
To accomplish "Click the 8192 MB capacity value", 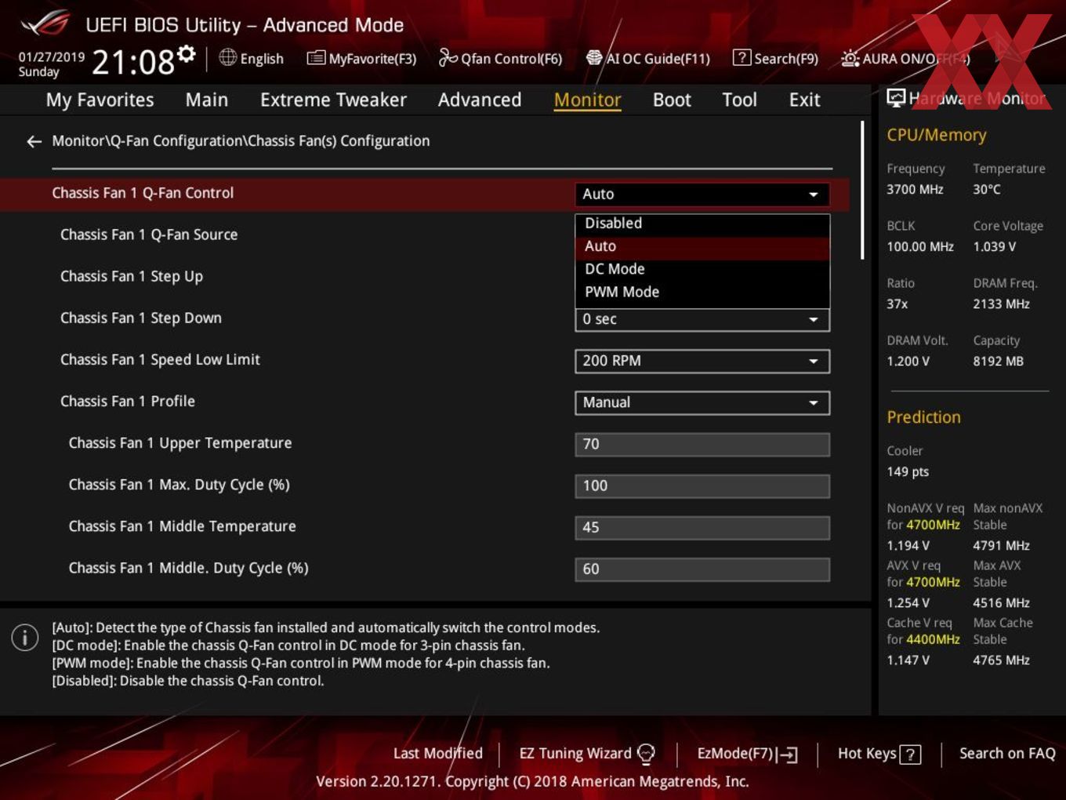I will point(998,362).
